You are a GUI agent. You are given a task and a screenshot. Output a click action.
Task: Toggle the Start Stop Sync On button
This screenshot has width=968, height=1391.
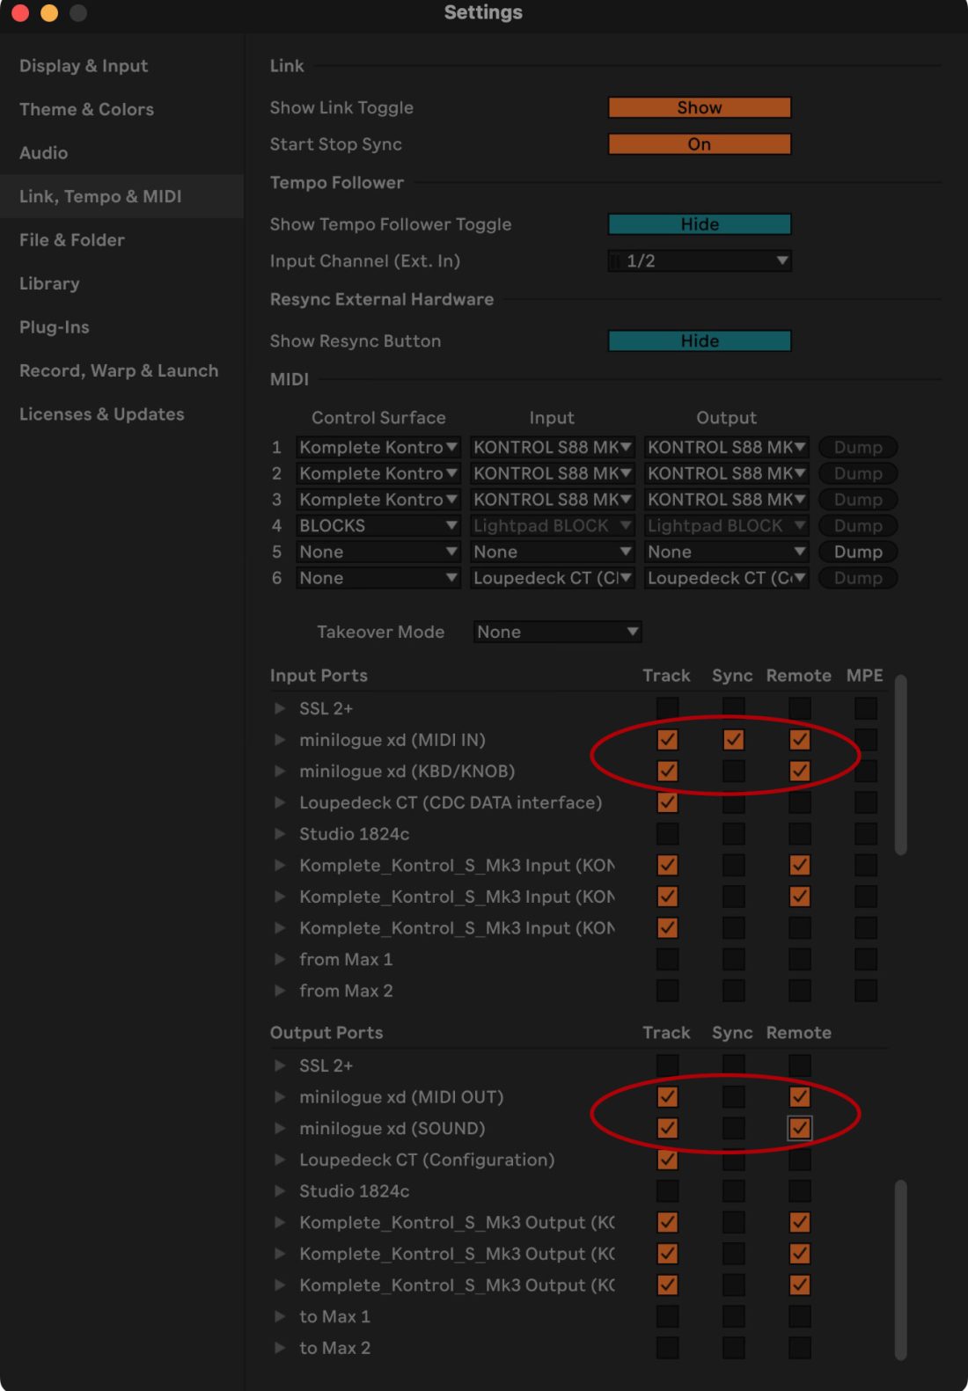(700, 144)
